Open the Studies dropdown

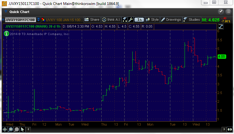coord(191,20)
